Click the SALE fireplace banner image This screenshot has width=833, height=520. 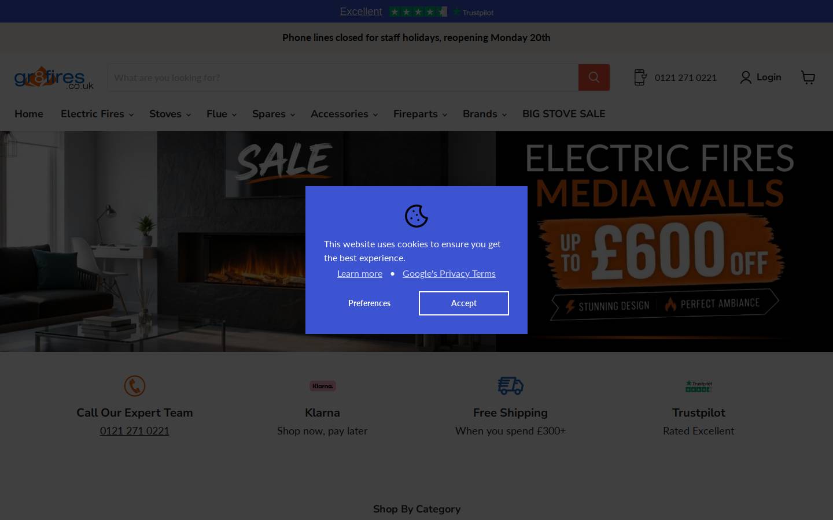tap(248, 242)
